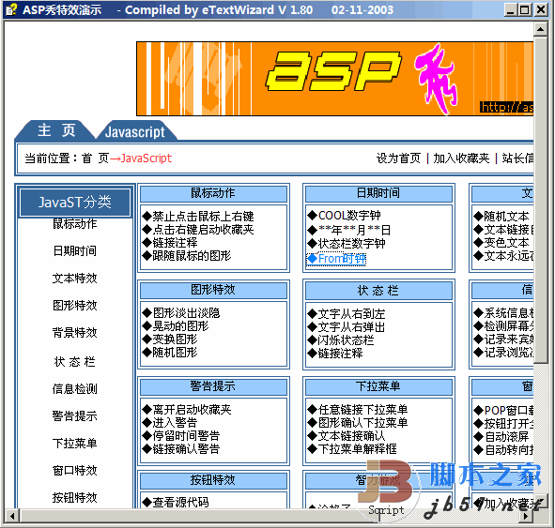This screenshot has width=555, height=528.
Task: Switch to the Javascript tab
Action: coord(135,132)
